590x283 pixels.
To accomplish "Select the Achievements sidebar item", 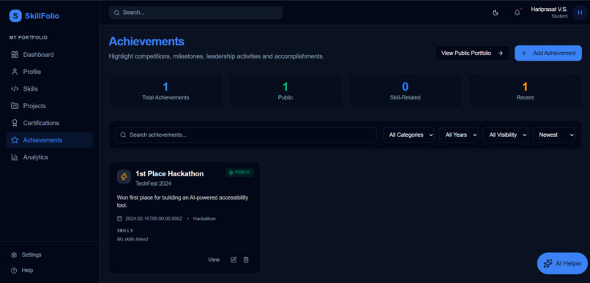I will click(x=50, y=140).
